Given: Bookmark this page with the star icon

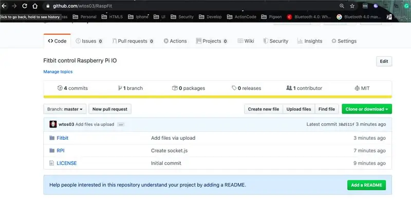Looking at the screenshot, I should (x=352, y=6).
